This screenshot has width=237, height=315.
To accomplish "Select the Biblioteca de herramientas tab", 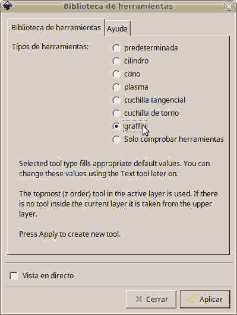I will pos(56,27).
